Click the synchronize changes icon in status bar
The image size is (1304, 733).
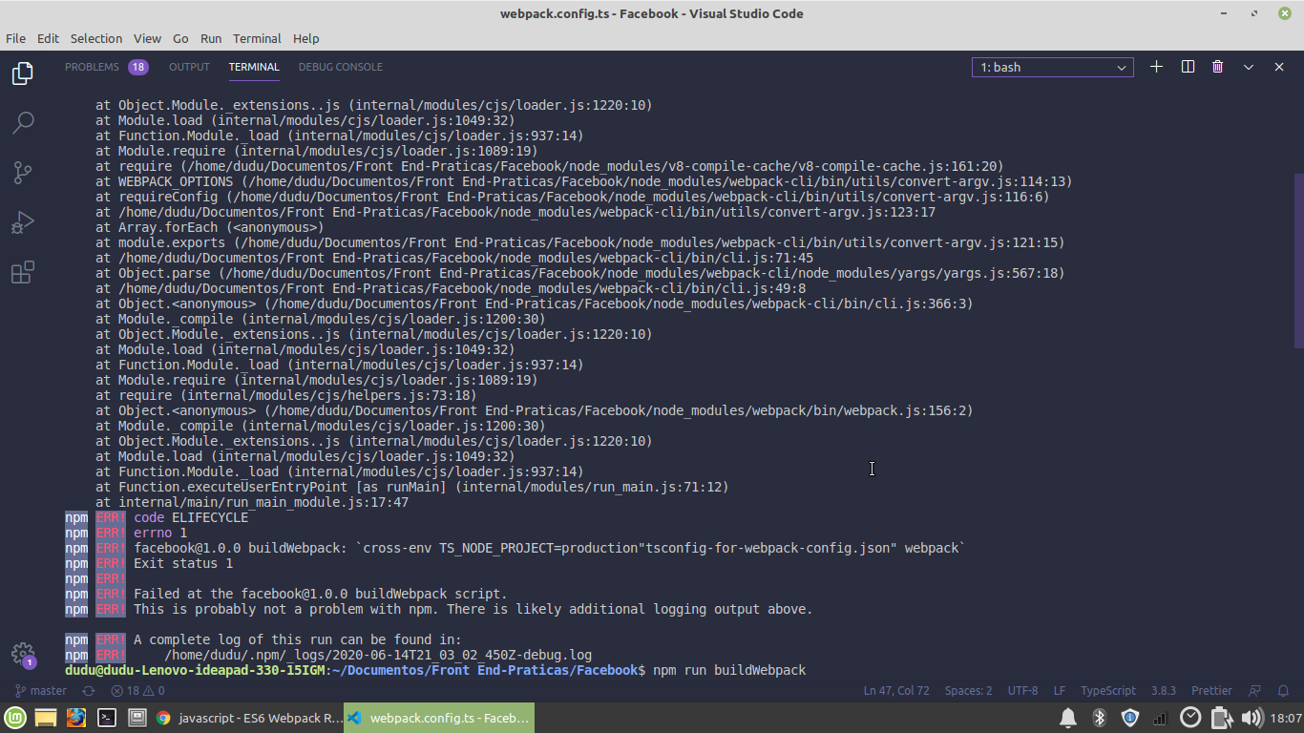[x=89, y=691]
